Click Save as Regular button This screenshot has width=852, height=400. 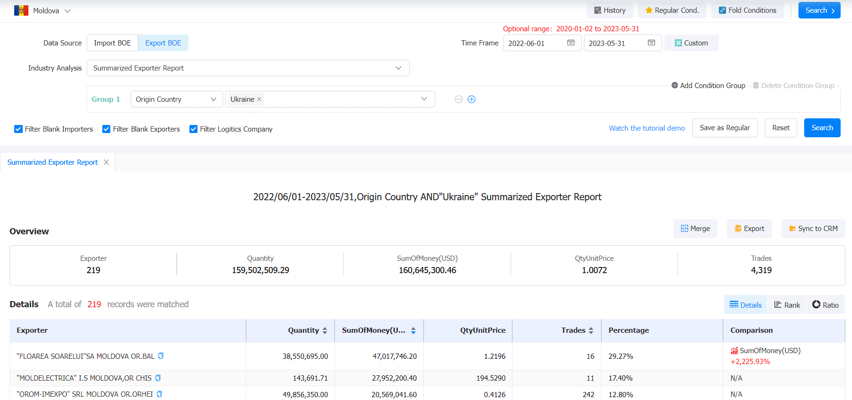pos(725,128)
